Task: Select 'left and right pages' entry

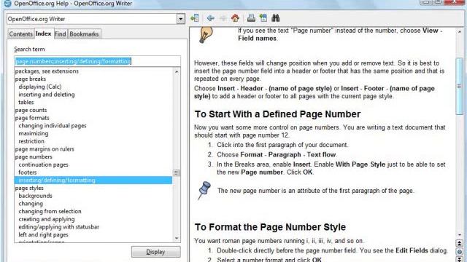Action: coord(43,234)
